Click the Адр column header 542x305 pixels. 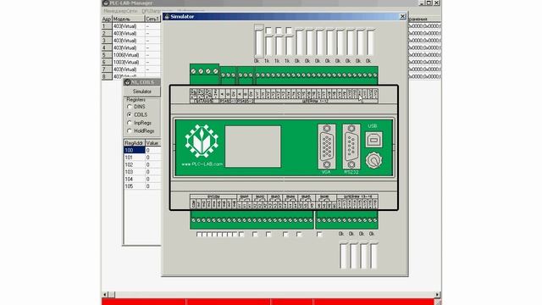tap(107, 19)
